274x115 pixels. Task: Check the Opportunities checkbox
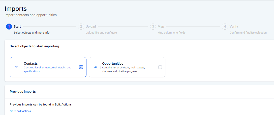[160, 67]
